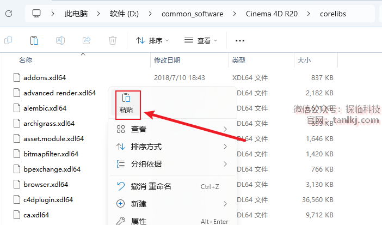The width and height of the screenshot is (382, 225).
Task: Click size 3,130 KB of browser.xdl64
Action: pos(319,184)
